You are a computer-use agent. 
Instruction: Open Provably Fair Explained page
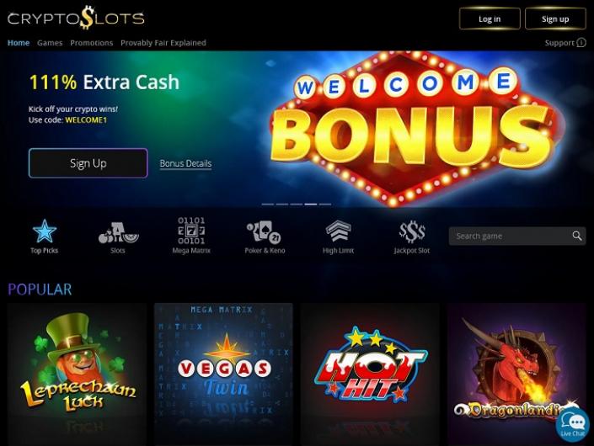pos(163,43)
